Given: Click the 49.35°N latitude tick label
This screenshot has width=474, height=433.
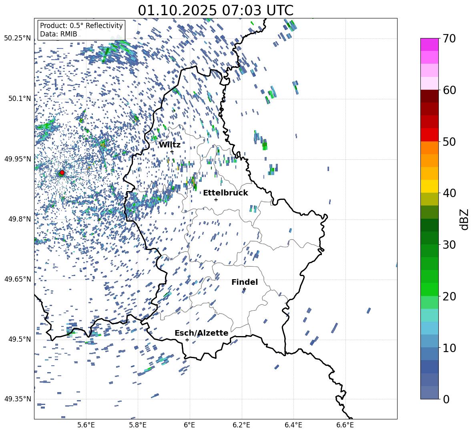Looking at the screenshot, I should [x=17, y=399].
